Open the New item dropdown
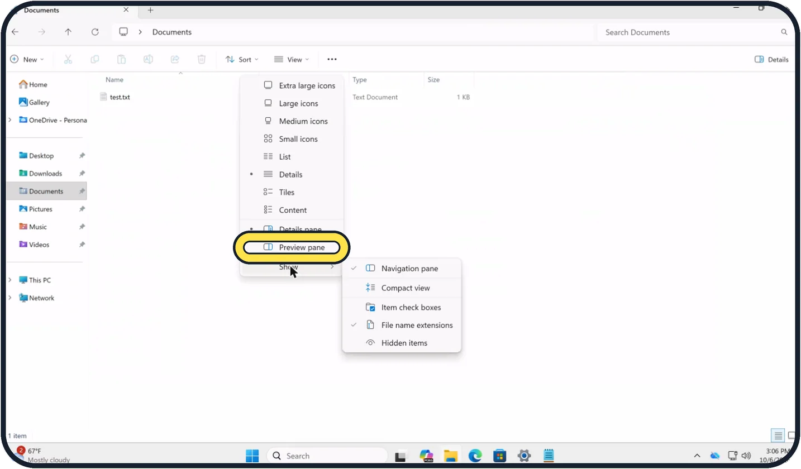Viewport: 801px width, 469px height. [27, 60]
